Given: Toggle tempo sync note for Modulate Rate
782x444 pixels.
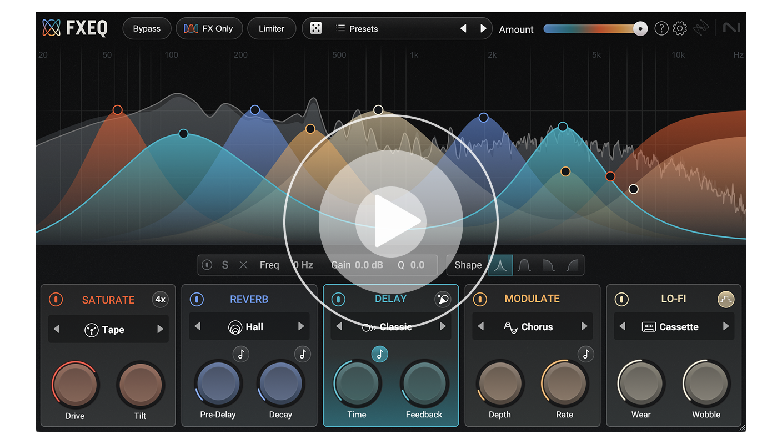Looking at the screenshot, I should (586, 354).
